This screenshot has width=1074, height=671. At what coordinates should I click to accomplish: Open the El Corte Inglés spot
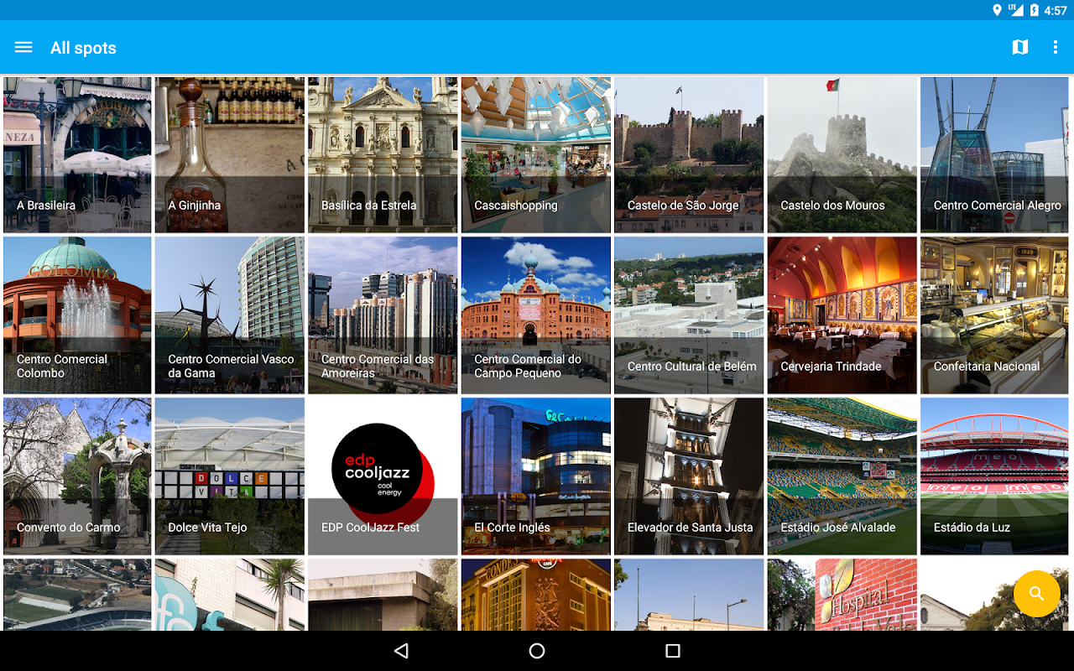(536, 476)
